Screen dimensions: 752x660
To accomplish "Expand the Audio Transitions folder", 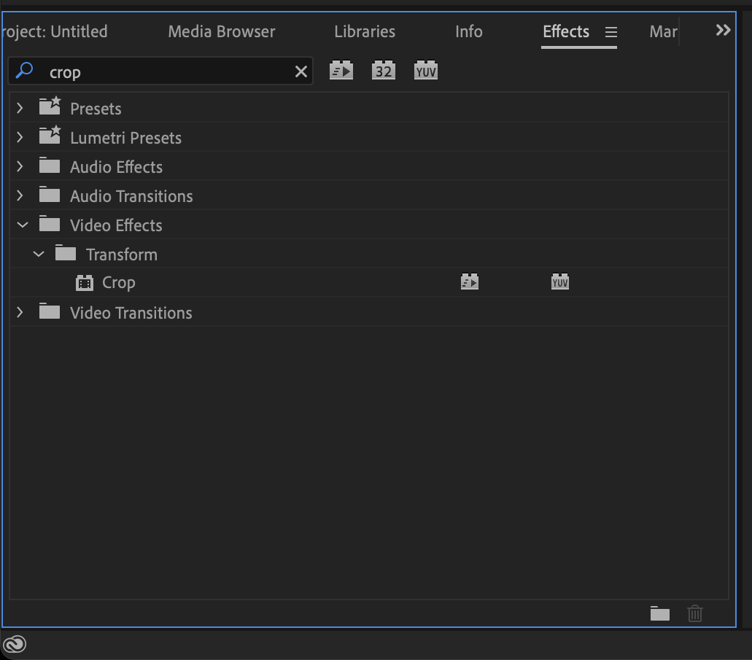I will pos(20,195).
